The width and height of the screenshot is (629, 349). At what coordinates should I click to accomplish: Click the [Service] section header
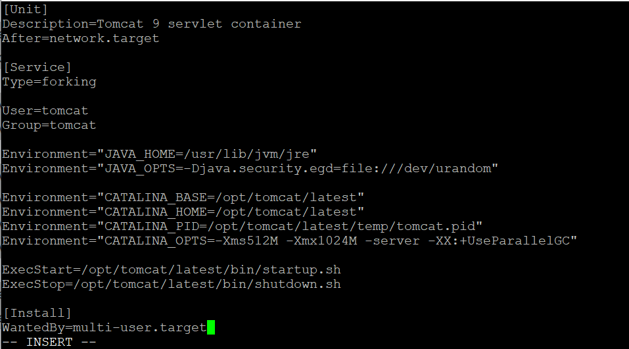coord(37,68)
